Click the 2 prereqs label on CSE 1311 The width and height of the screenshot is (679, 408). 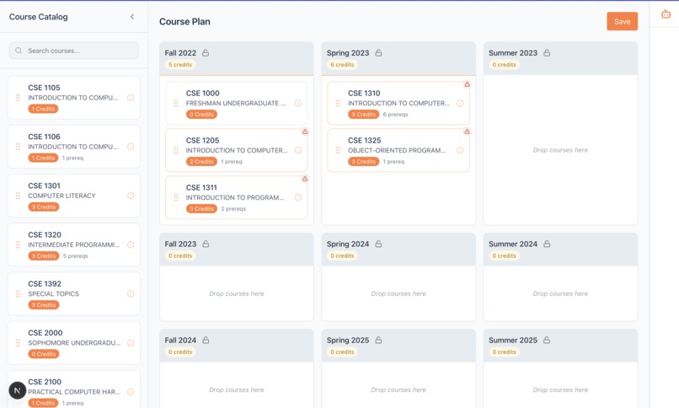(233, 209)
